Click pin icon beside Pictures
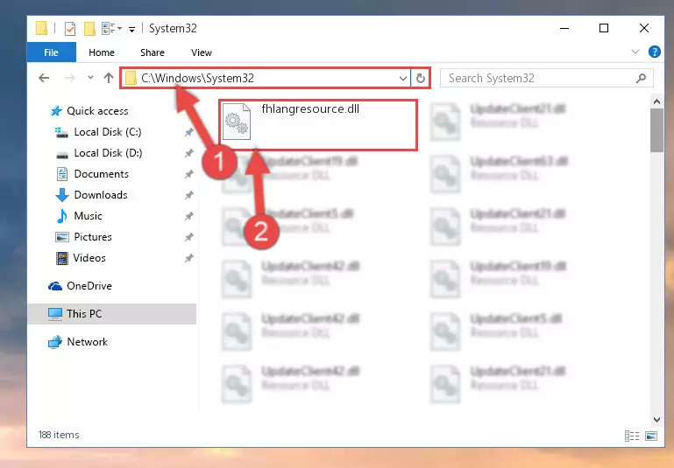Viewport: 674px width, 468px height. pyautogui.click(x=188, y=237)
